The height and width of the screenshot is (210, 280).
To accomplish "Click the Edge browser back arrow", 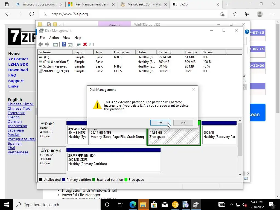I will point(7,14).
